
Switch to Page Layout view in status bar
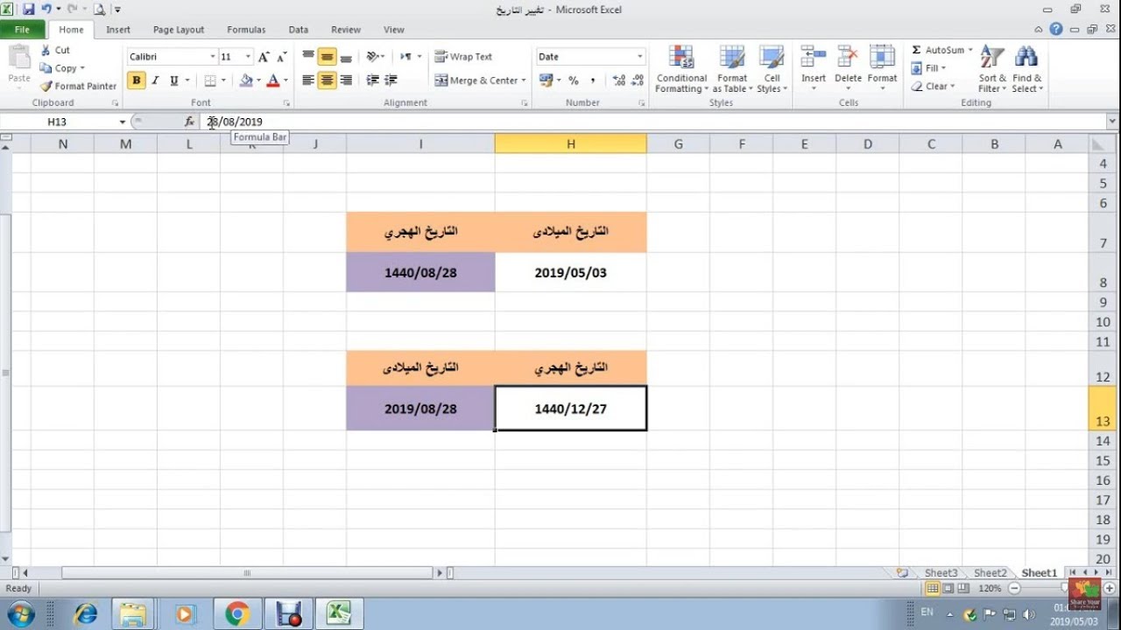[948, 588]
